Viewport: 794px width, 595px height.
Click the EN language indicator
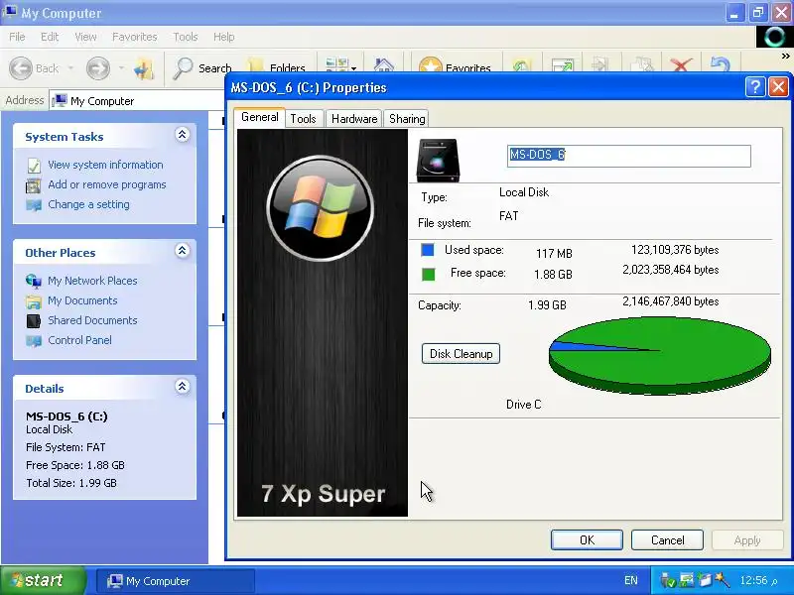[x=631, y=581]
